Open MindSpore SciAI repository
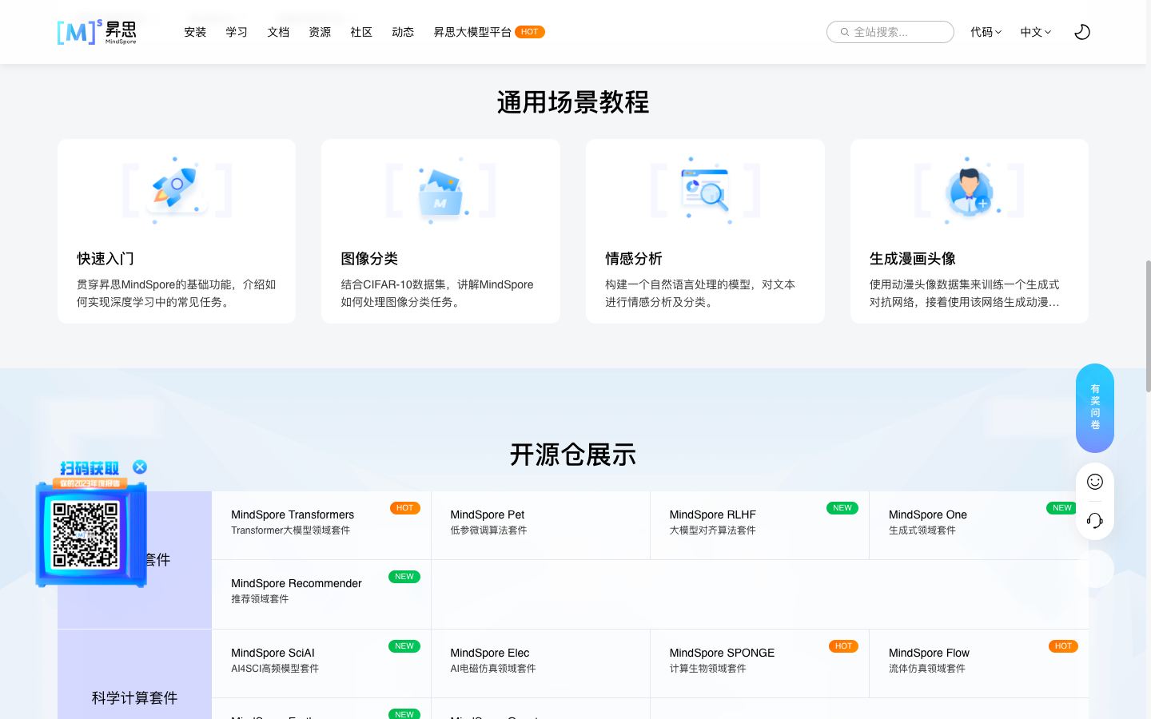Screen dimensions: 1151x719 (x=273, y=653)
